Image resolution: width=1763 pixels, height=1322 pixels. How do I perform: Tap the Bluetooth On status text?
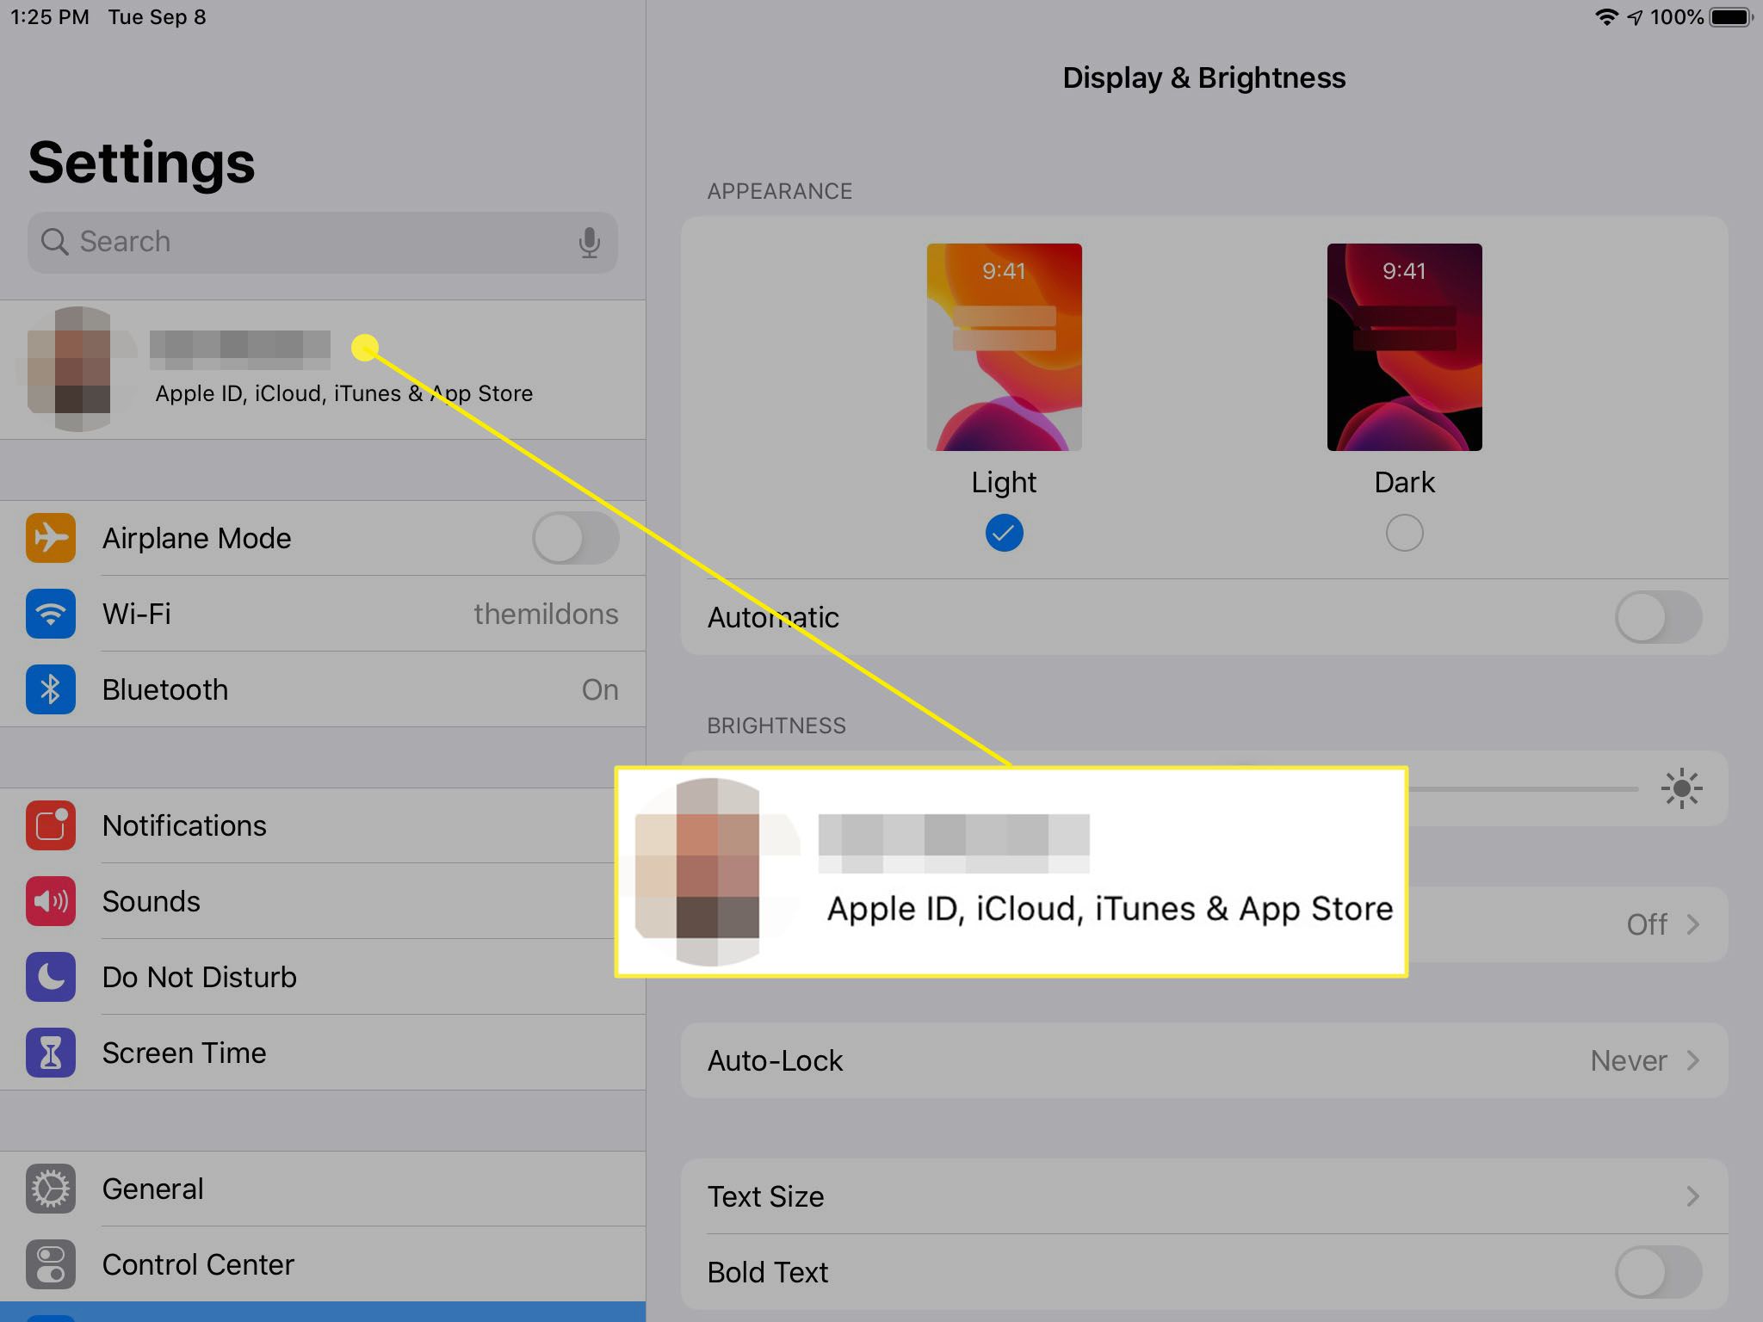(x=600, y=689)
